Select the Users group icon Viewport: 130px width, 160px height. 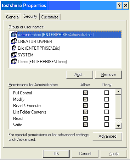coord(14,61)
